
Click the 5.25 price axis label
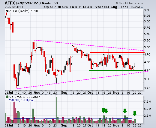pyautogui.click(x=147, y=40)
